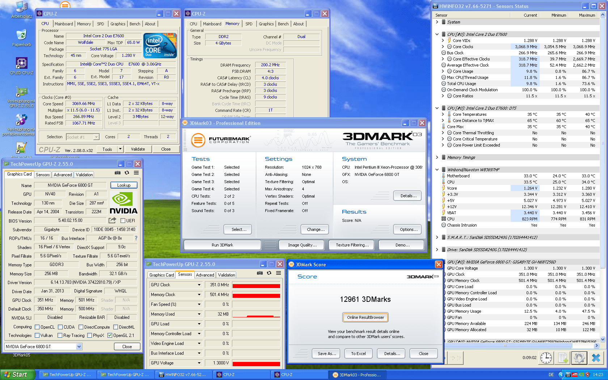This screenshot has width=608, height=380.
Task: Expand Core Clocks row in HWiNFO
Action: coord(443,47)
